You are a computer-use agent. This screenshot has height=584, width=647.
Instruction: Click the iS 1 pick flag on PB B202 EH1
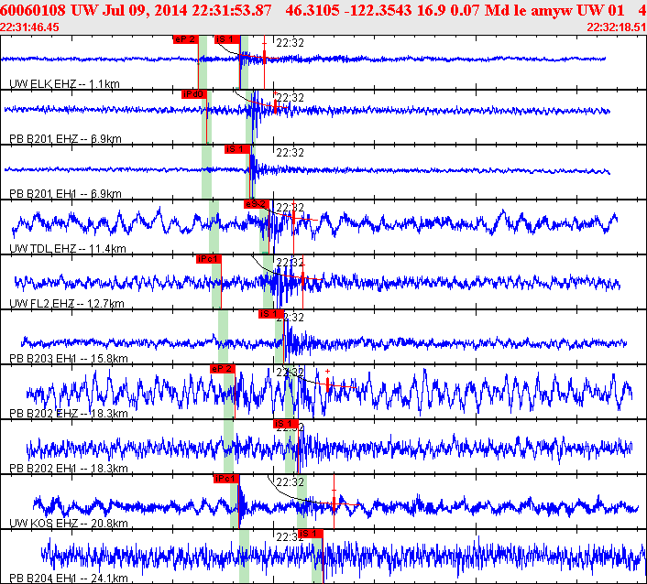pyautogui.click(x=286, y=424)
